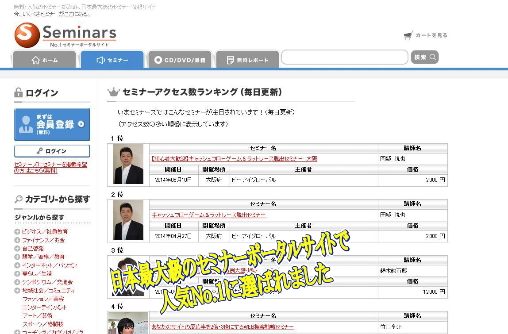Open the インターネット/パソコン category link
508x334 pixels.
[x=50, y=265]
